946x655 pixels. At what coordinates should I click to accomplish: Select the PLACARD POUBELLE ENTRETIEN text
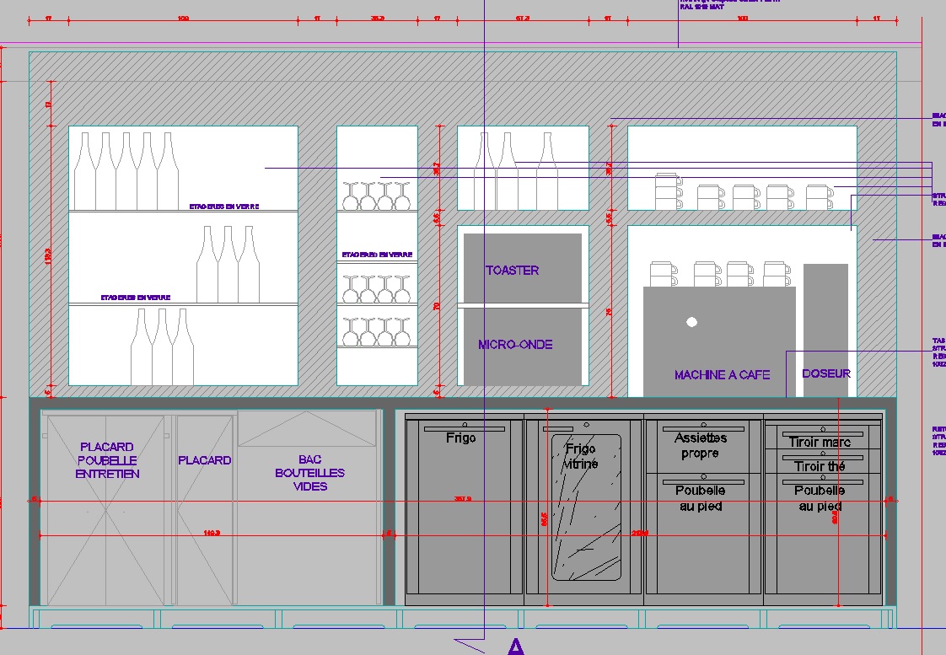click(107, 460)
